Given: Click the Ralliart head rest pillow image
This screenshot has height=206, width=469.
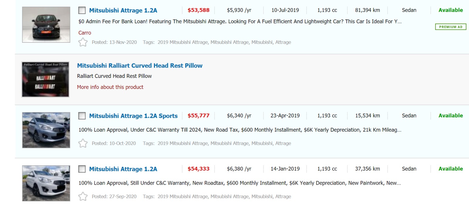Looking at the screenshot, I should pyautogui.click(x=45, y=79).
